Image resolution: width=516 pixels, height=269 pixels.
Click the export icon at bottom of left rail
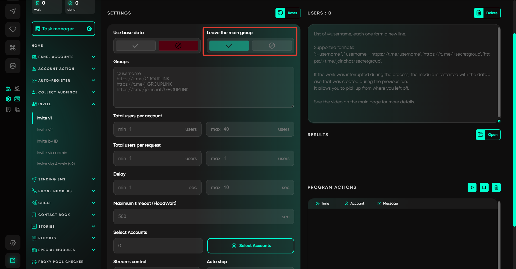click(x=13, y=260)
